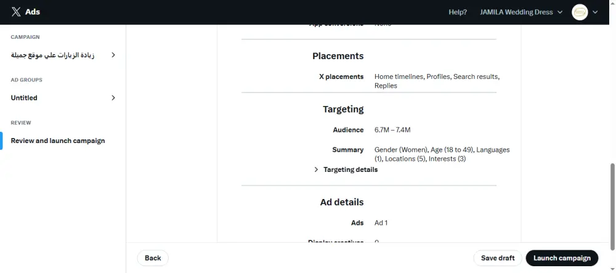Select the Untitled ad group
The width and height of the screenshot is (616, 273).
click(x=24, y=98)
